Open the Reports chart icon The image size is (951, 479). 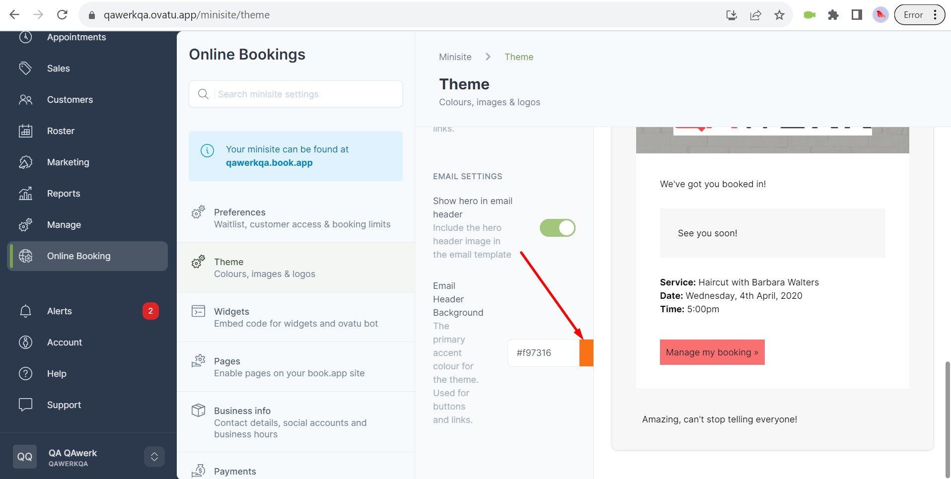click(25, 194)
